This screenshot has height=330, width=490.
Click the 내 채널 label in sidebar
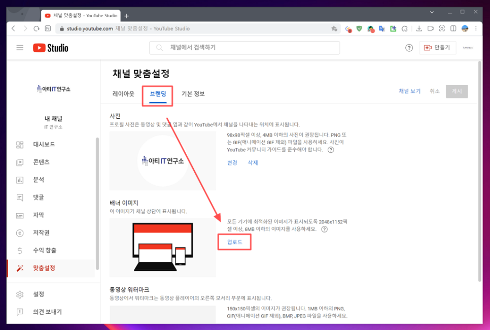tap(53, 119)
